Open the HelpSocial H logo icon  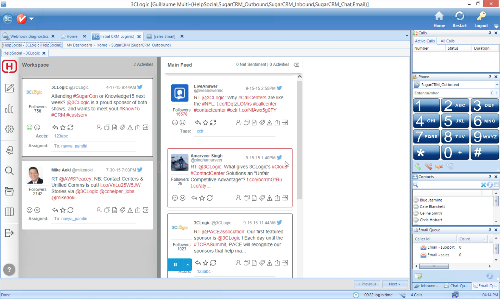pos(9,66)
